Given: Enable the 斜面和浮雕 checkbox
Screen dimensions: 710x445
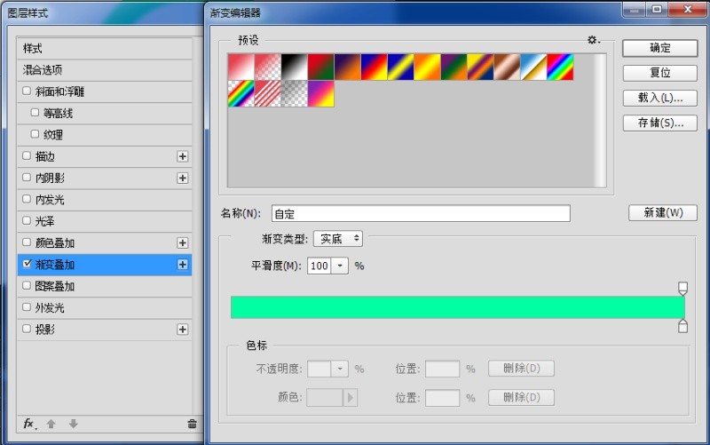Looking at the screenshot, I should [x=27, y=91].
